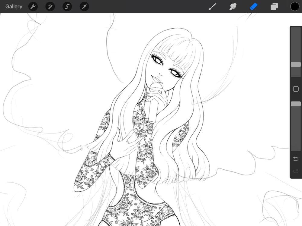Select the Eraser tool
This screenshot has height=226, width=302.
pyautogui.click(x=253, y=7)
